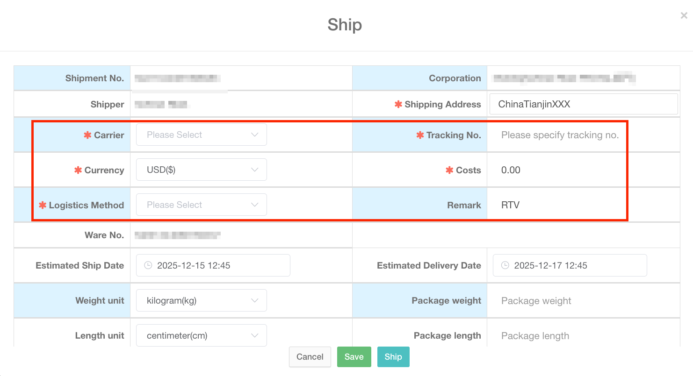Focus the Shipping Address input field
This screenshot has width=693, height=376.
pyautogui.click(x=583, y=104)
